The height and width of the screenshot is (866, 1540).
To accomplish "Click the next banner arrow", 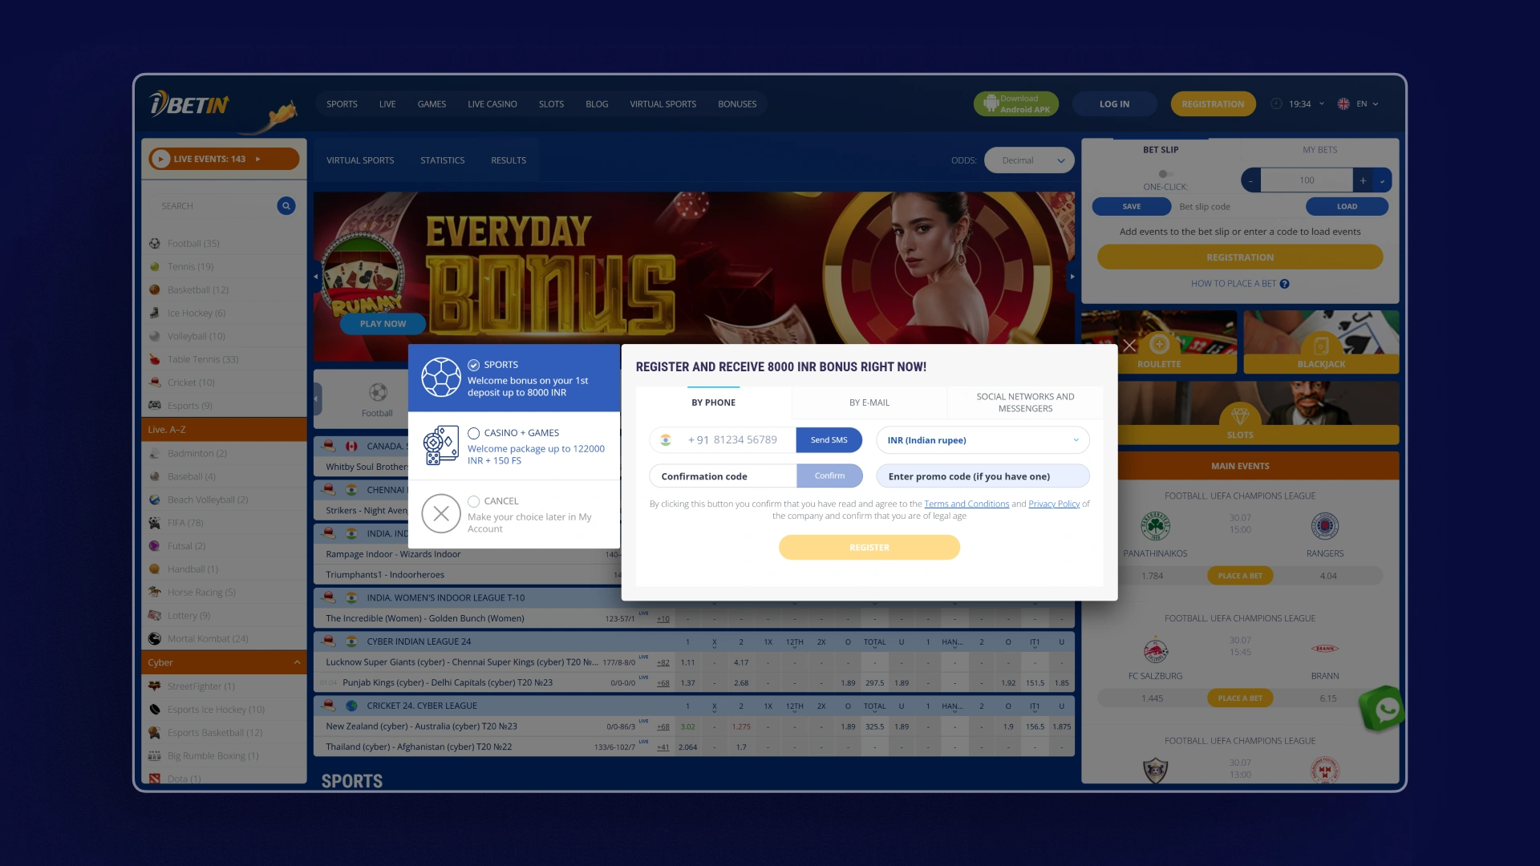I will click(x=1072, y=277).
